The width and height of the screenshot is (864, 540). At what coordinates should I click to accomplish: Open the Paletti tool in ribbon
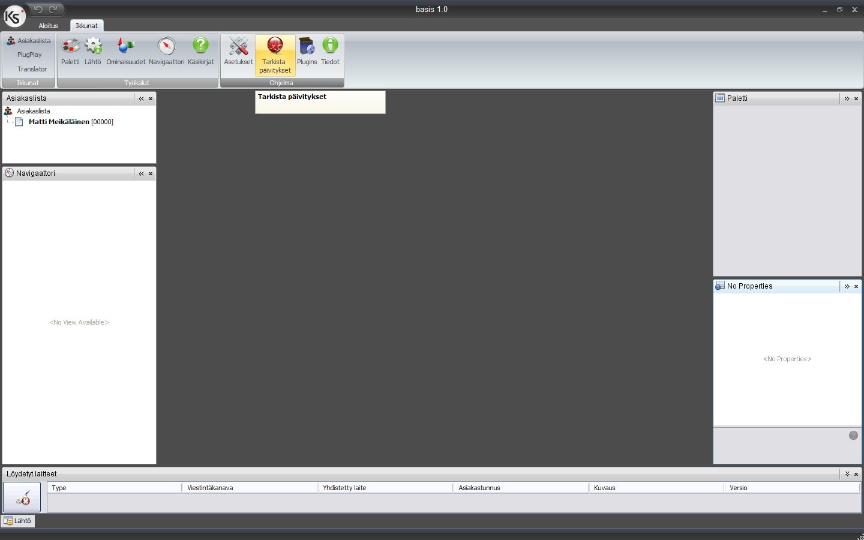(70, 52)
